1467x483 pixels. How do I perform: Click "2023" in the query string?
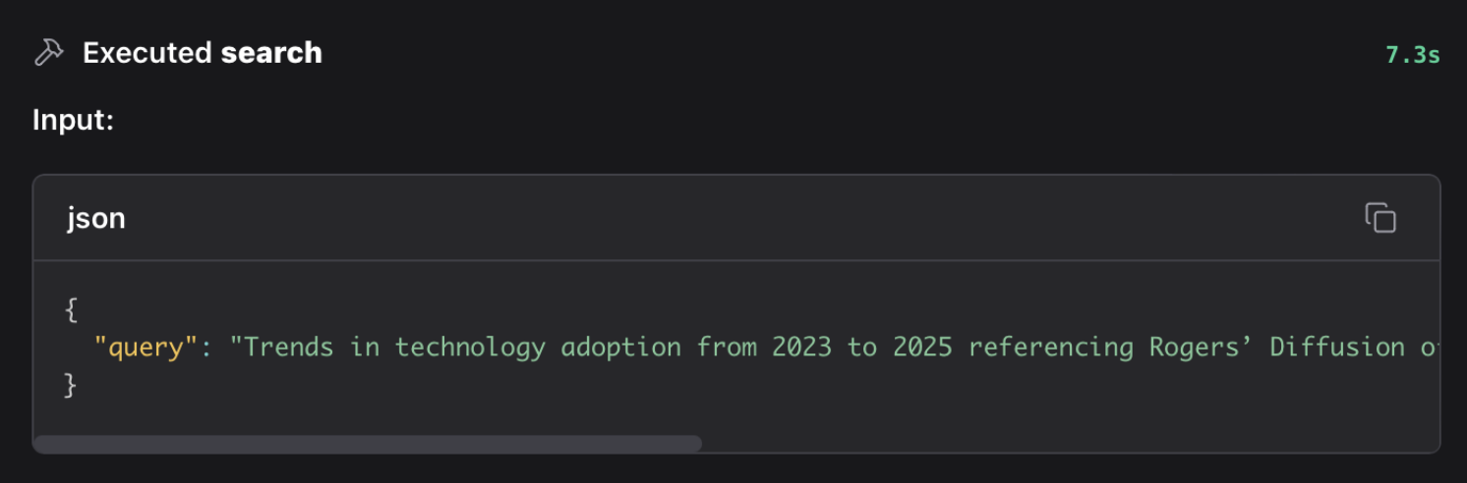coord(801,348)
